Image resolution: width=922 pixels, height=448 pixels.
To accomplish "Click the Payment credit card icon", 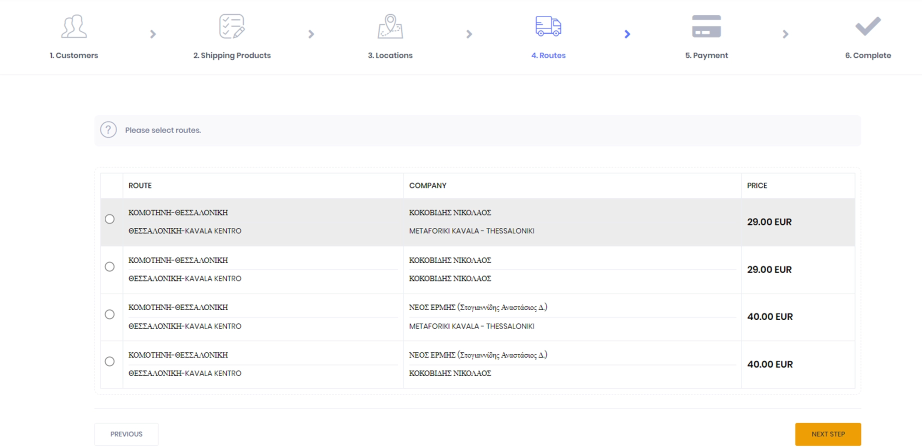I will pos(706,26).
